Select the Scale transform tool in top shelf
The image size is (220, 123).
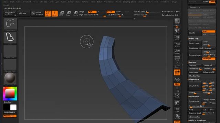point(68,14)
